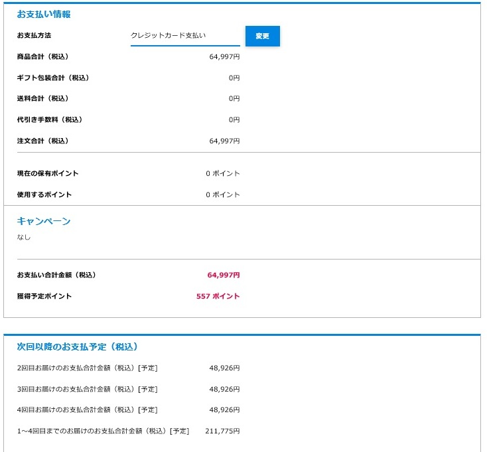
Task: Click the 次回以降のお支払予定（税込） heading
Action: (x=77, y=346)
